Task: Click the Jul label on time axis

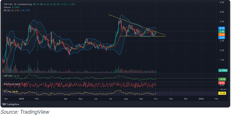Action: (111, 99)
